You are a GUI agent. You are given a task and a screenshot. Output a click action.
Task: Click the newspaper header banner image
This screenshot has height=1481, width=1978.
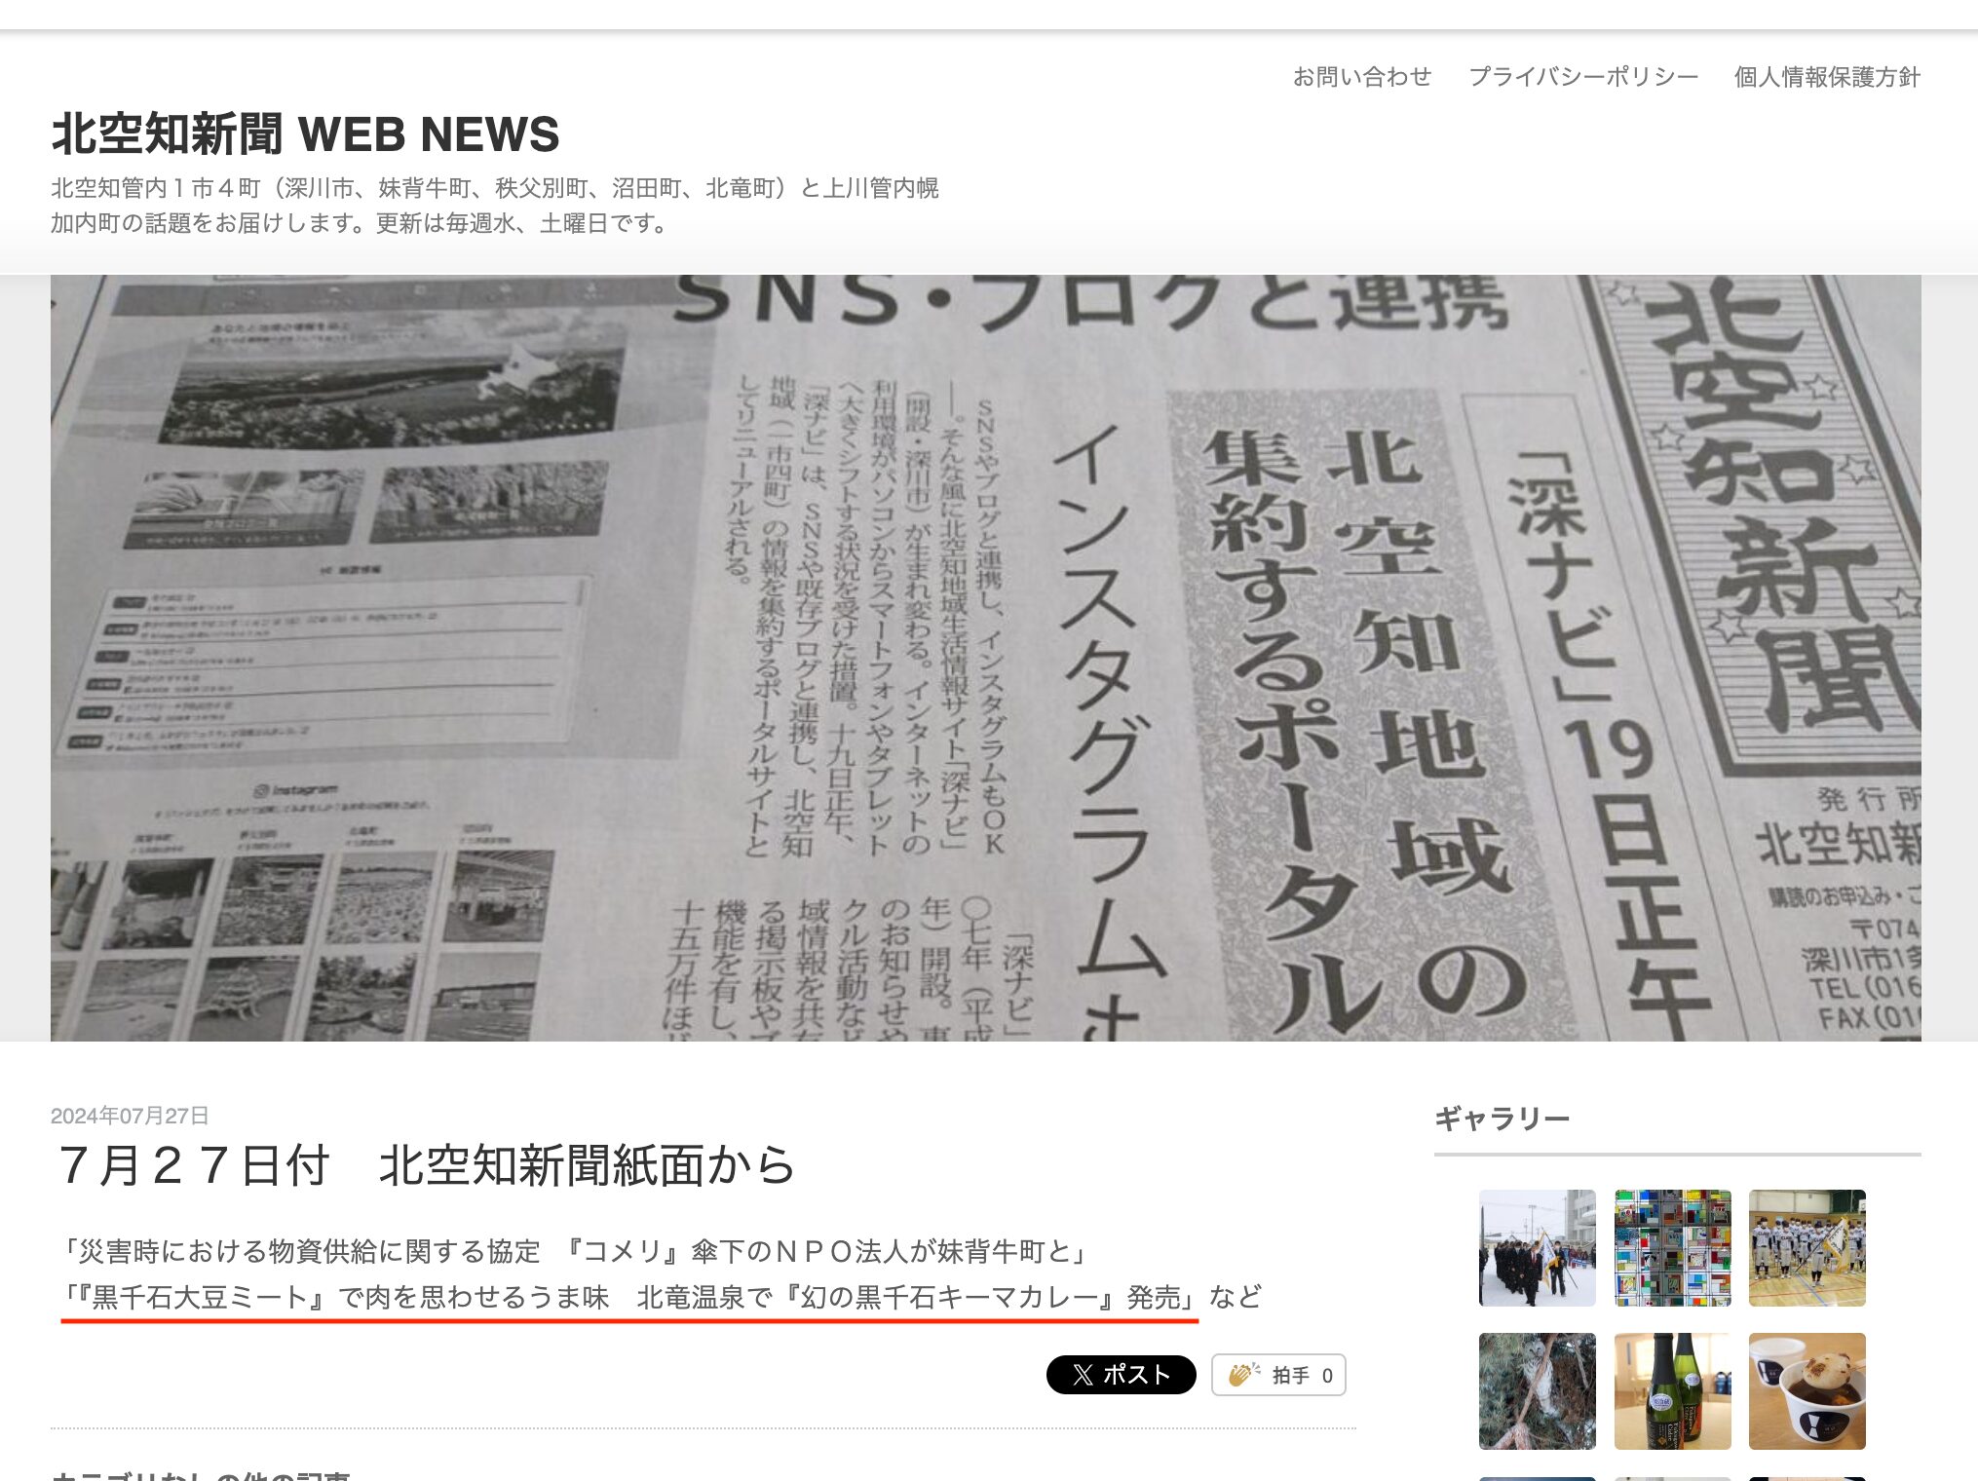(x=985, y=658)
